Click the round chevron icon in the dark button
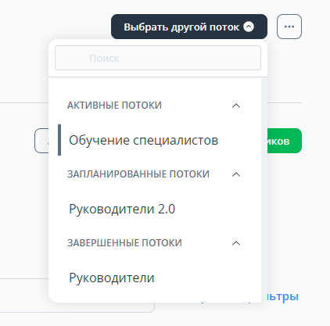The image size is (330, 326). tap(249, 27)
